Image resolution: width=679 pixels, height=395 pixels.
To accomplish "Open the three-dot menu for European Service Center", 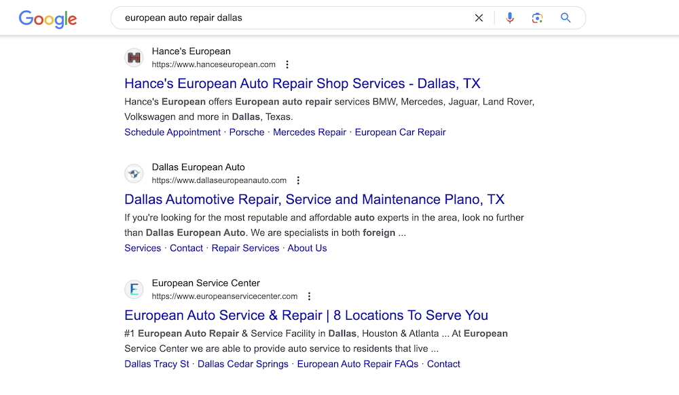I will pos(309,296).
